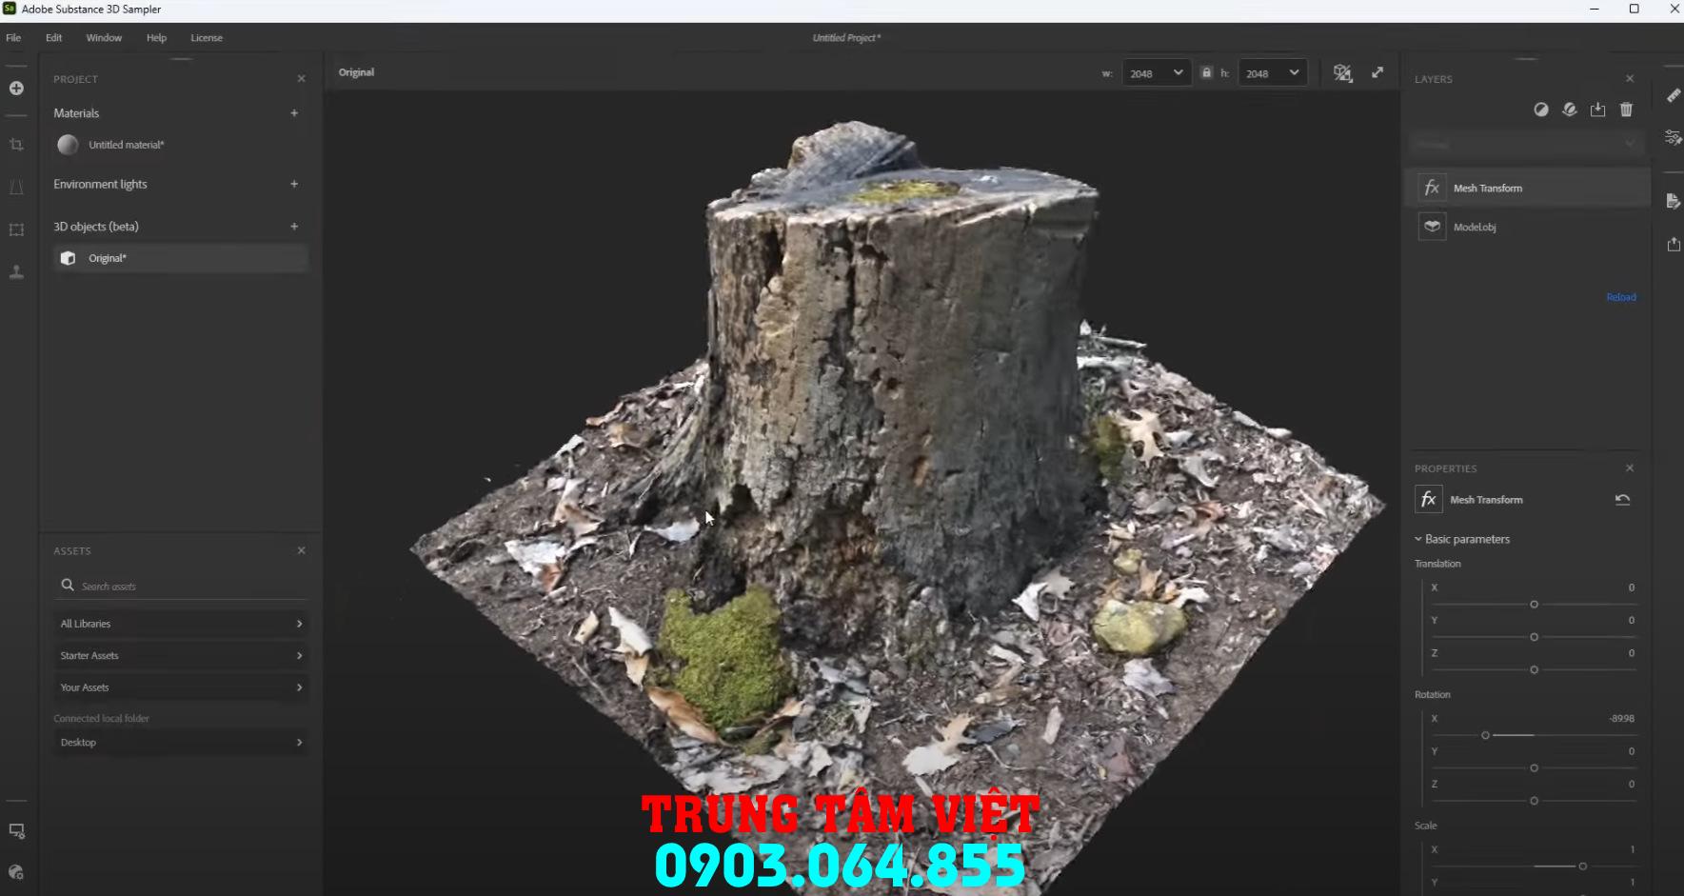Click the Reload link
1684x896 pixels.
pos(1621,298)
